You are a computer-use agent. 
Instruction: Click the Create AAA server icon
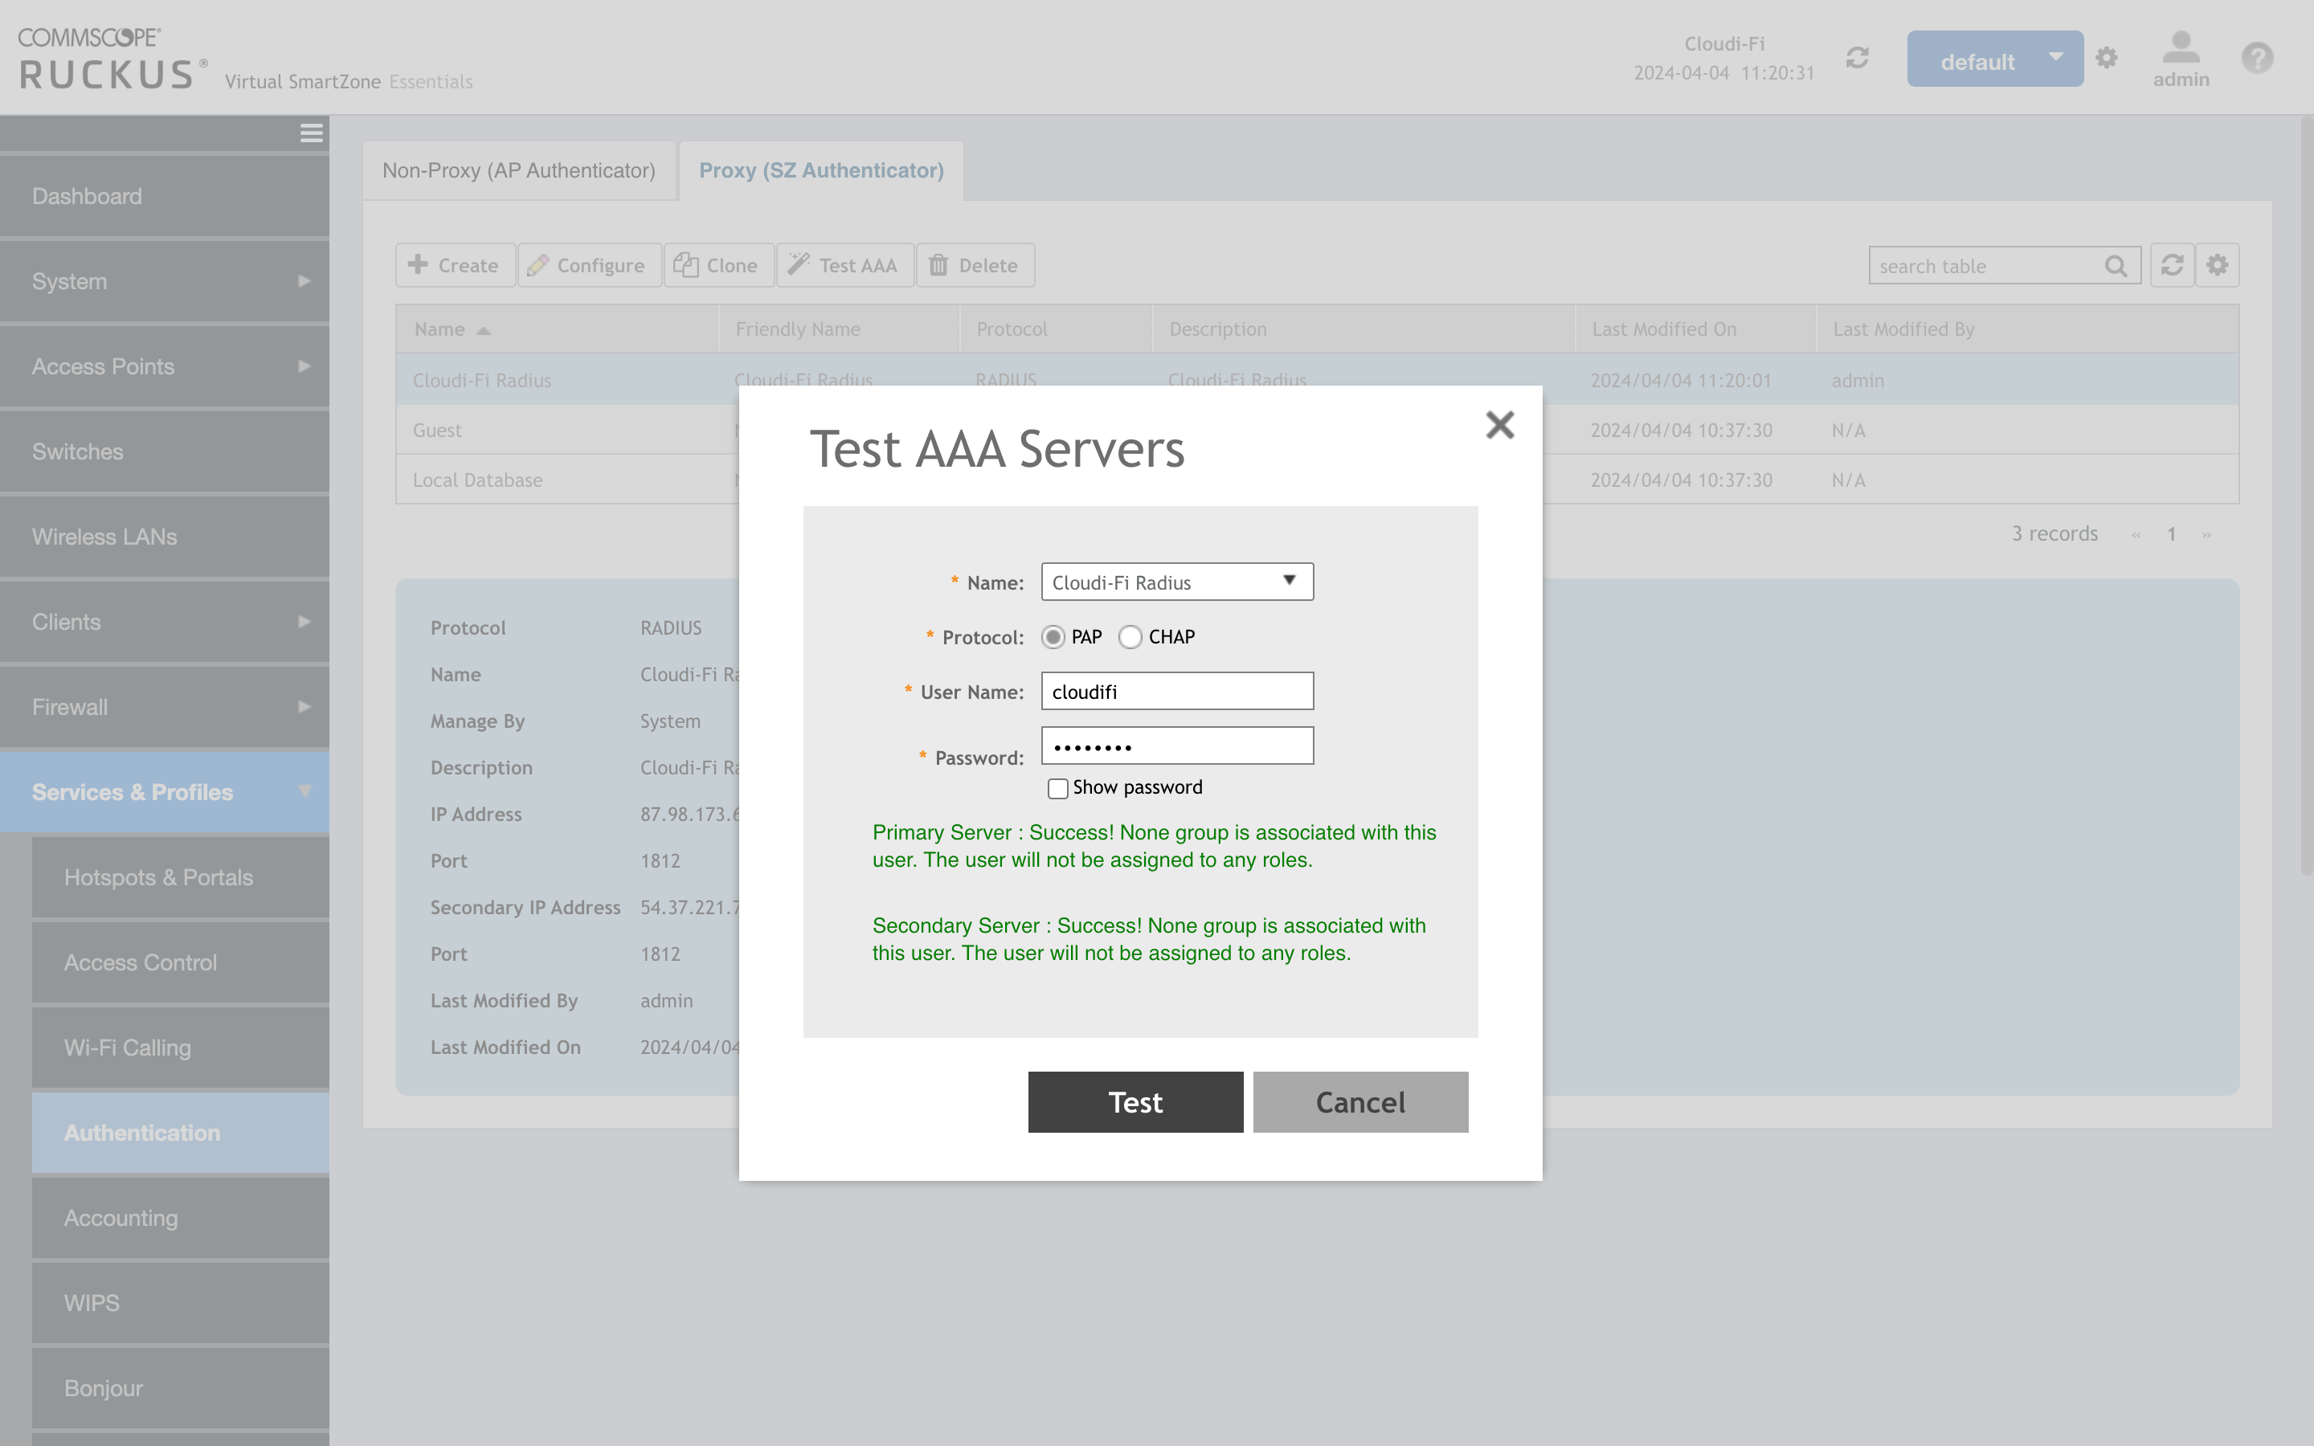pos(419,265)
